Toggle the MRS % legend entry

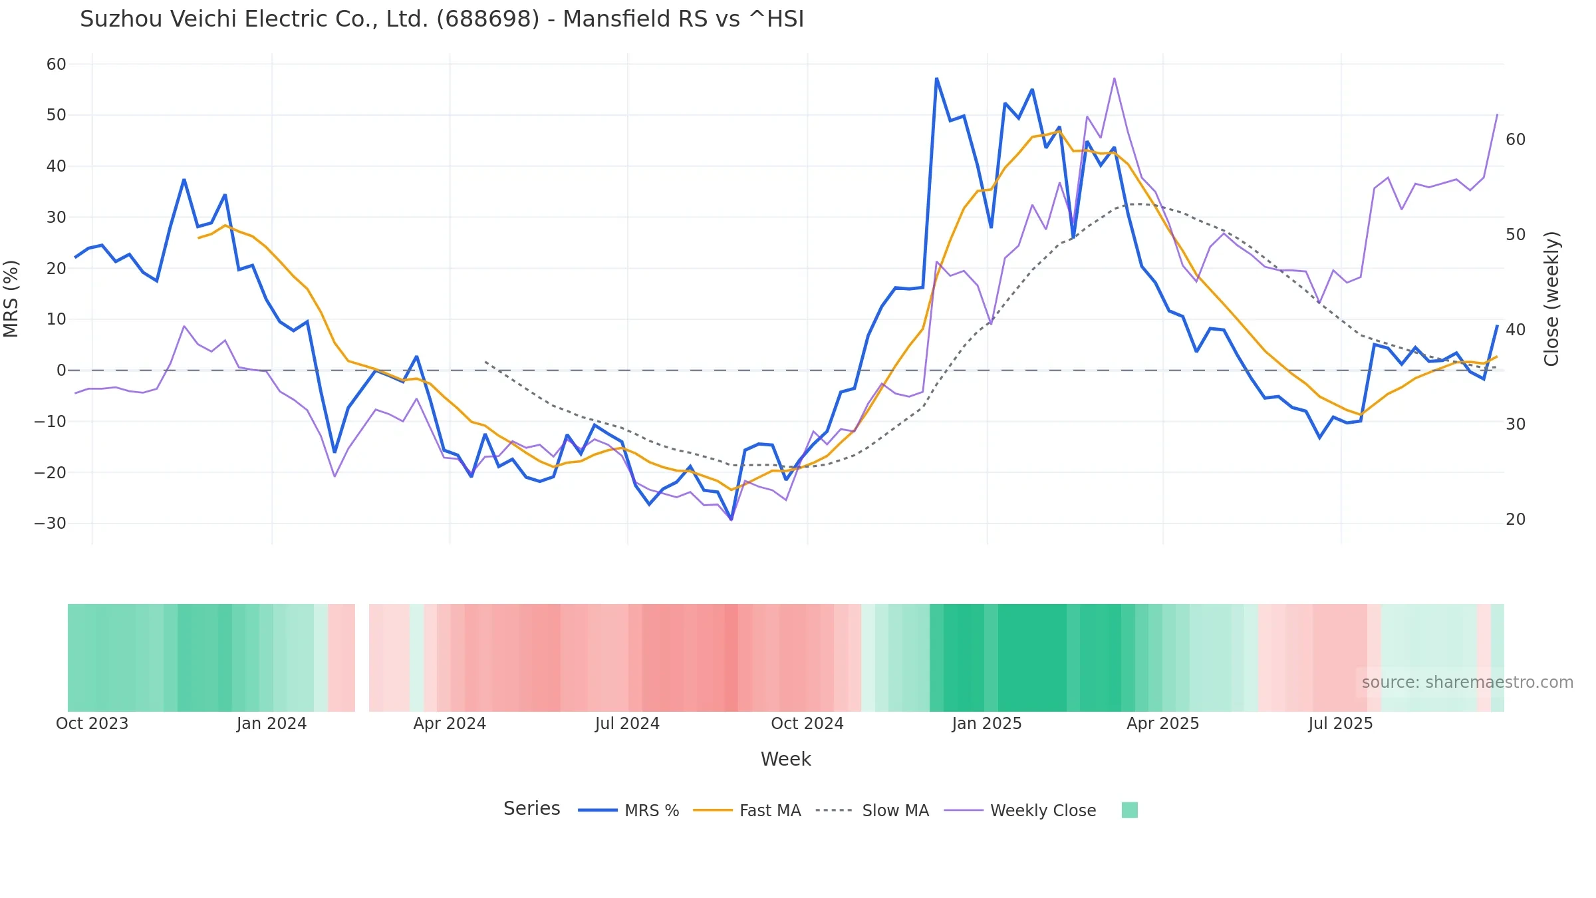[x=628, y=810]
